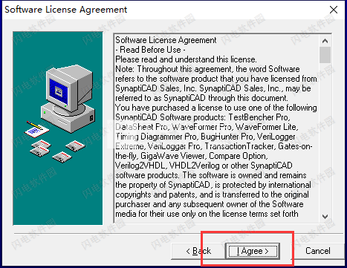Click the installer computer illustration
Image resolution: width=347 pixels, height=268 pixels.
(x=58, y=128)
